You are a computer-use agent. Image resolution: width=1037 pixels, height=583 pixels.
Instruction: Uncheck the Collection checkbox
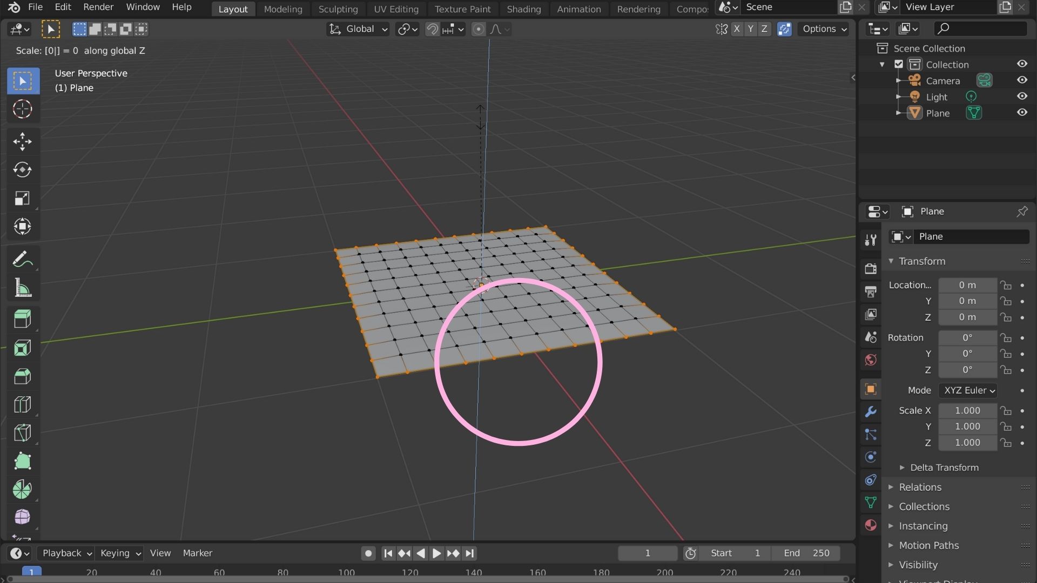[898, 64]
